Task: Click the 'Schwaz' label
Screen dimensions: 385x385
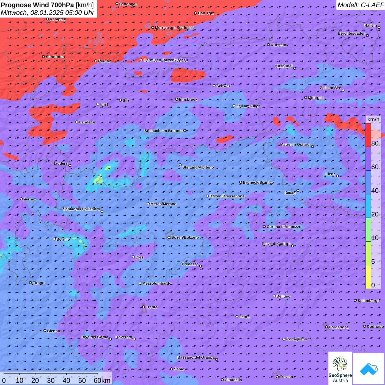Action: pos(223,86)
